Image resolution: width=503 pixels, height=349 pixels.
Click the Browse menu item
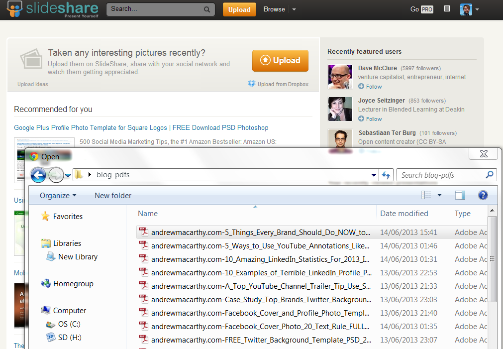click(x=274, y=9)
